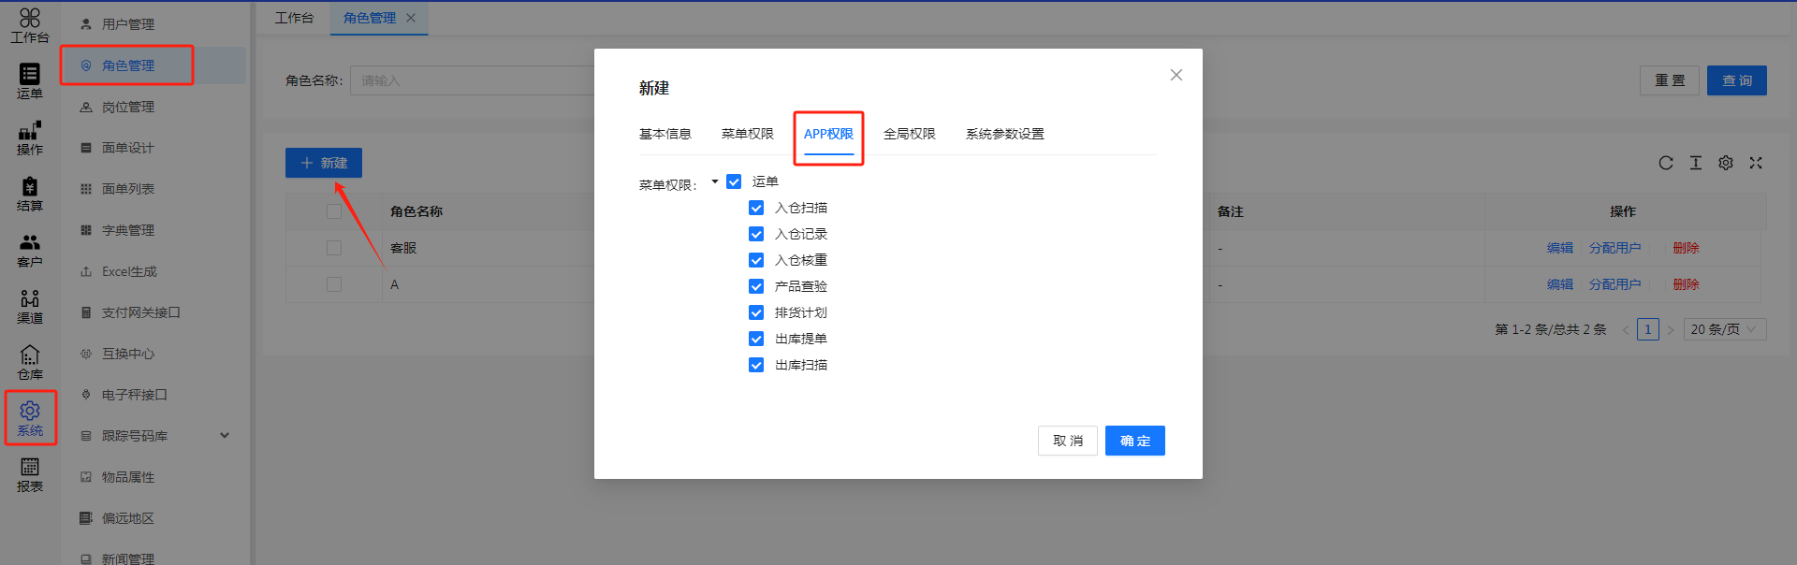Select 岗位管理 in the sidebar menu

tap(128, 107)
